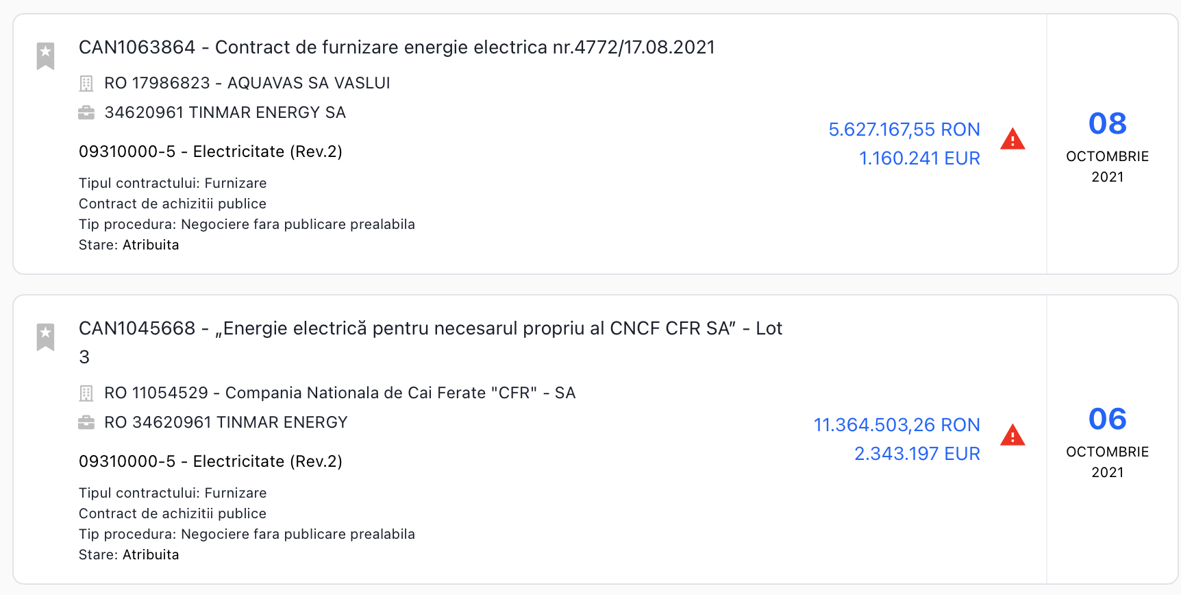Click the 11.364.503,26 RON contract value

click(x=896, y=425)
